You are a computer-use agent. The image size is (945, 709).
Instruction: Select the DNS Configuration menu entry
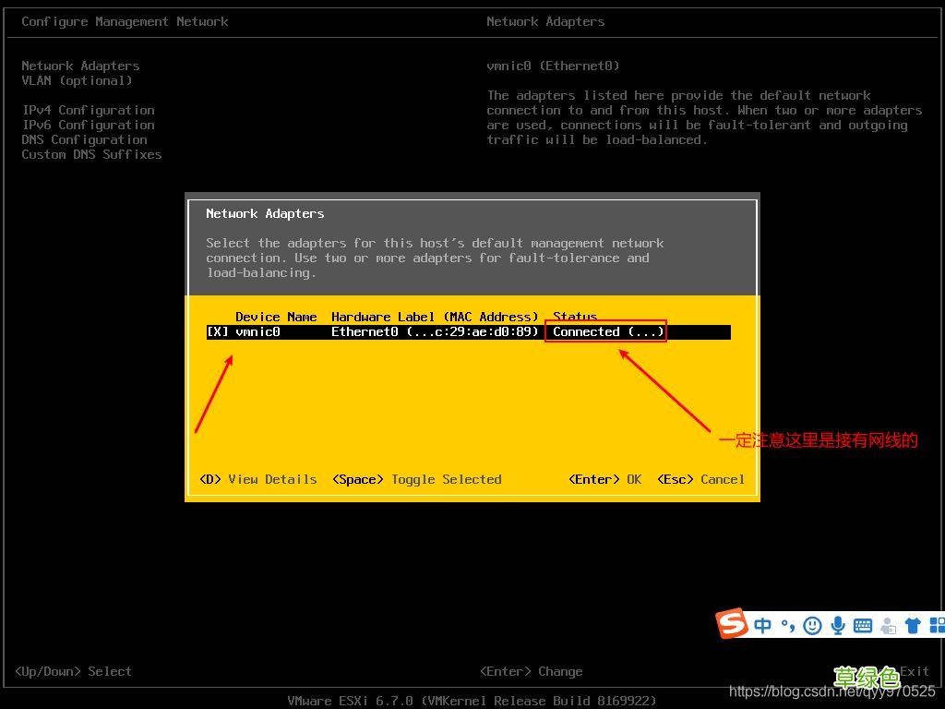point(84,139)
